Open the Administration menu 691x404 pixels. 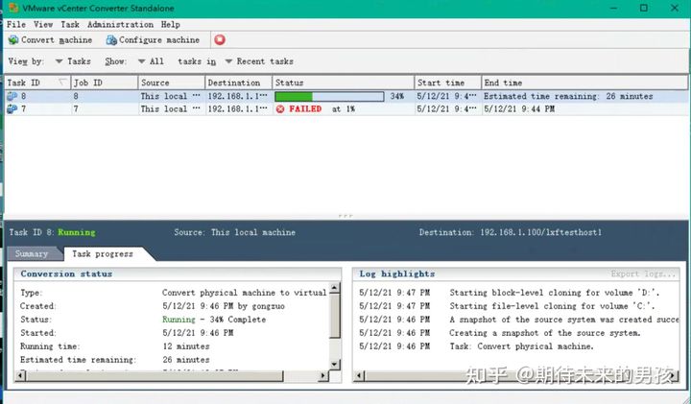point(120,25)
